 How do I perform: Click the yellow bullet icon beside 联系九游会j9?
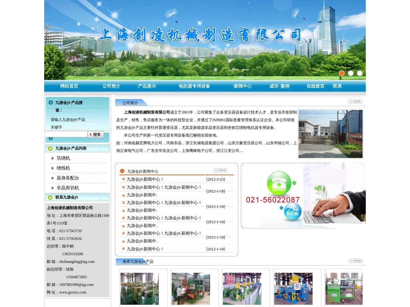click(x=51, y=197)
